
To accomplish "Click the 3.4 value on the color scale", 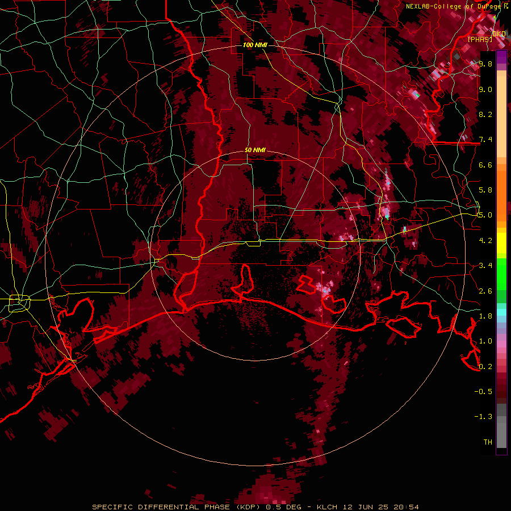I will click(485, 266).
